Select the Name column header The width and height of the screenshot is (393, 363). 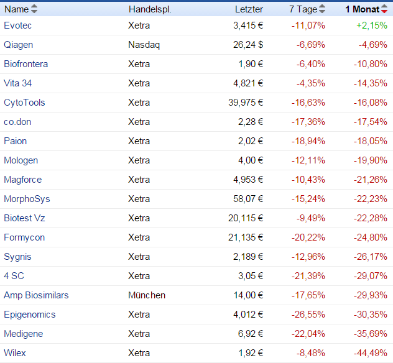[x=17, y=9]
